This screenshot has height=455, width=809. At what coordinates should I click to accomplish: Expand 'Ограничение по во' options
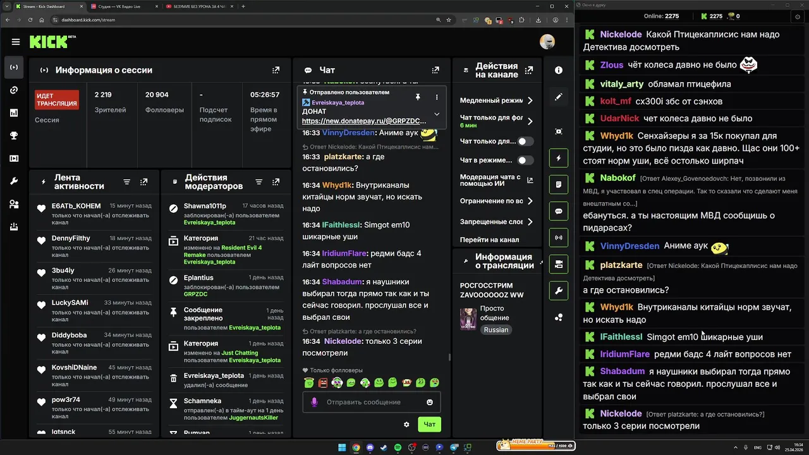(530, 201)
